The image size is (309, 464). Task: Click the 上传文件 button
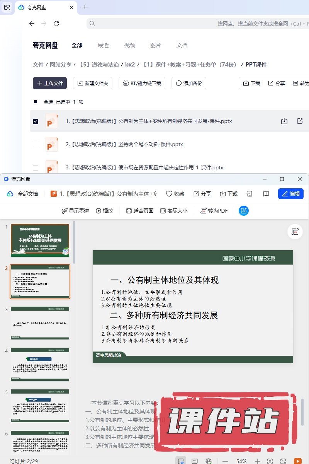(x=50, y=83)
